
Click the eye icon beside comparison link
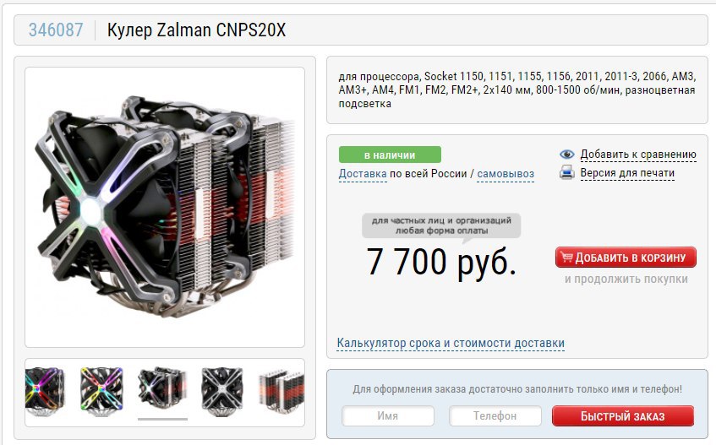567,155
